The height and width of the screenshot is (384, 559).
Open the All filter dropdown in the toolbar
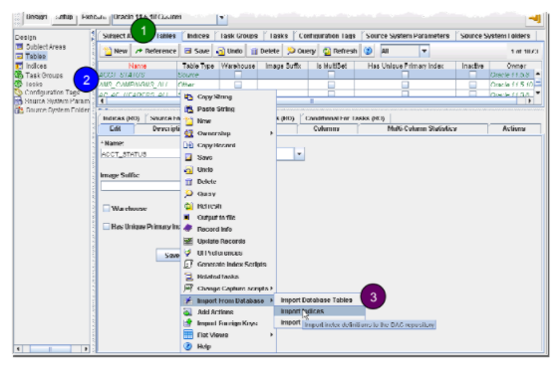(x=423, y=51)
